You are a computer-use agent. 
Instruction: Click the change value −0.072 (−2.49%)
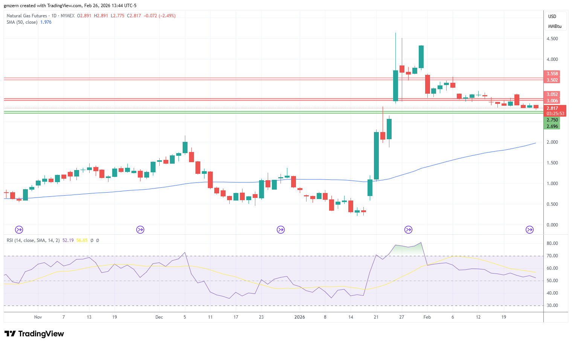pyautogui.click(x=160, y=16)
